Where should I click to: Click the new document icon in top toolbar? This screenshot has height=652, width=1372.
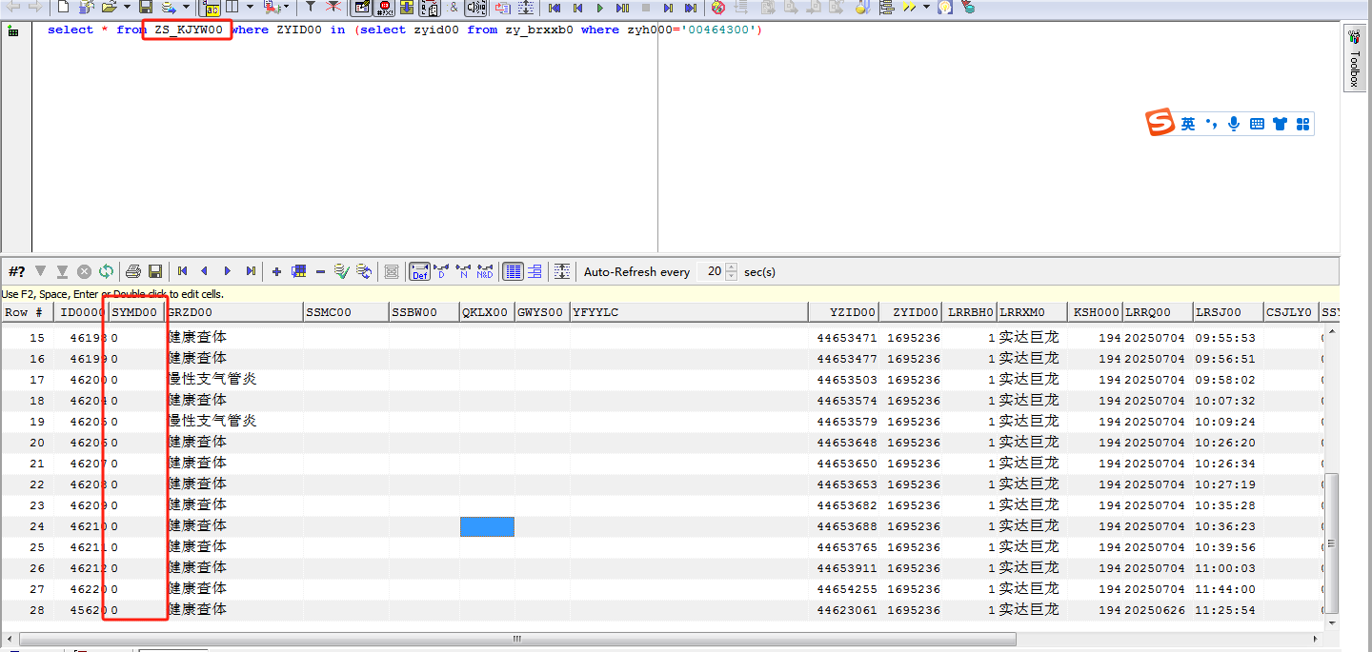pos(64,8)
